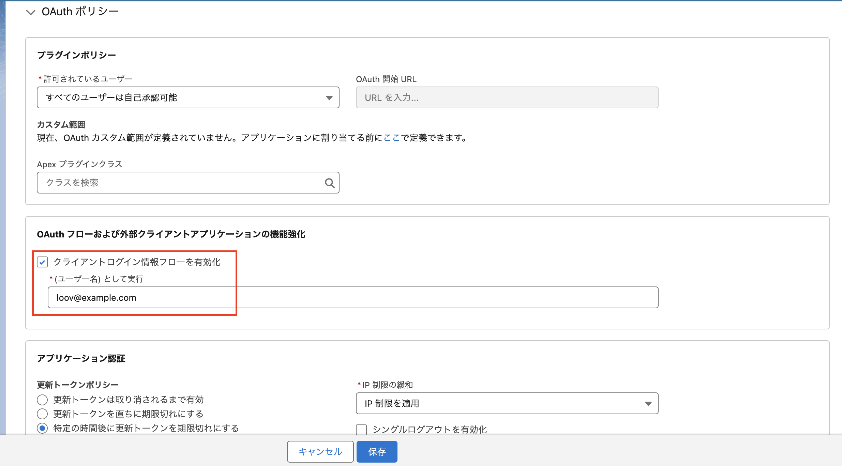Click the キャンセル button
842x466 pixels.
(320, 451)
